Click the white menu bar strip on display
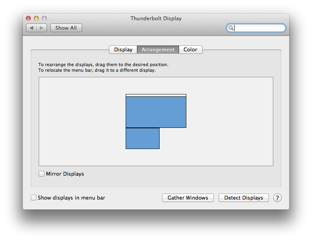This screenshot has height=241, width=312. point(156,95)
